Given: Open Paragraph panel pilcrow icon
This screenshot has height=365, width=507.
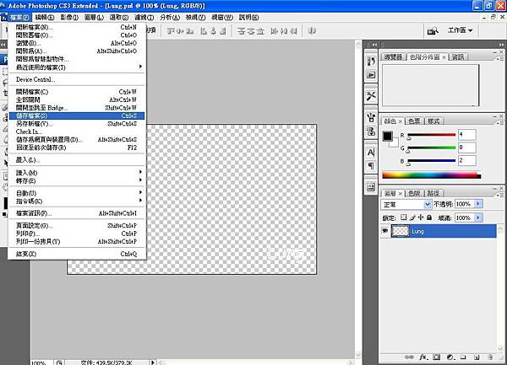Looking at the screenshot, I should click(x=371, y=166).
